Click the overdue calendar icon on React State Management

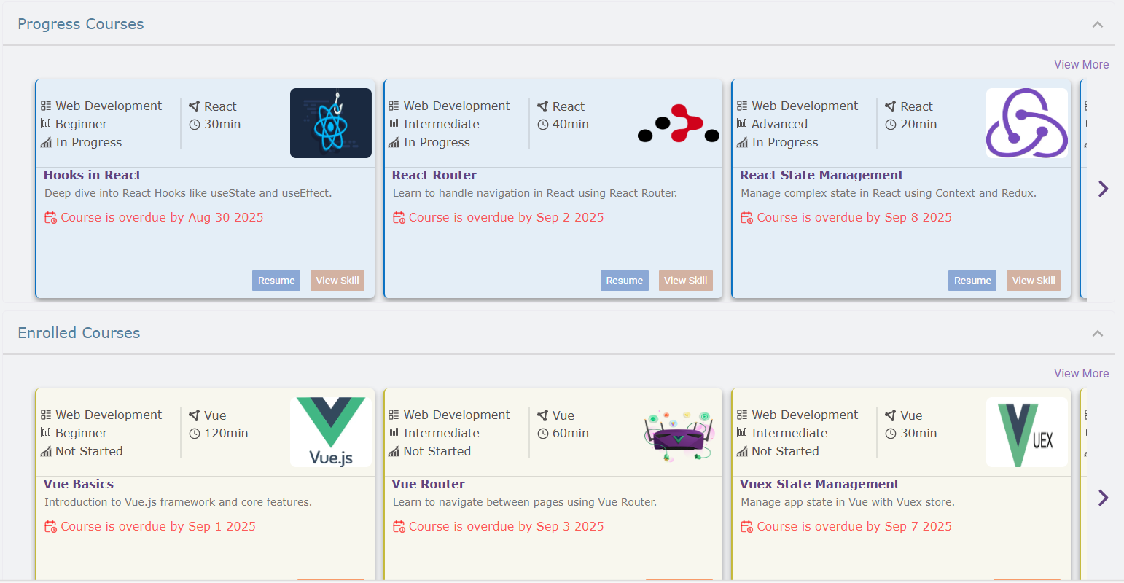click(x=747, y=217)
